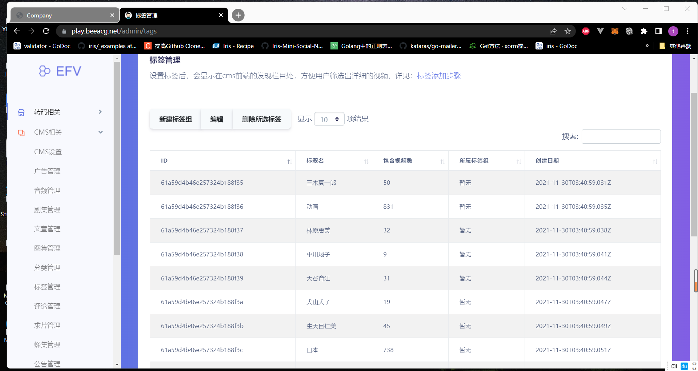698x371 pixels.
Task: Click the 删除所选标签 button
Action: (262, 119)
